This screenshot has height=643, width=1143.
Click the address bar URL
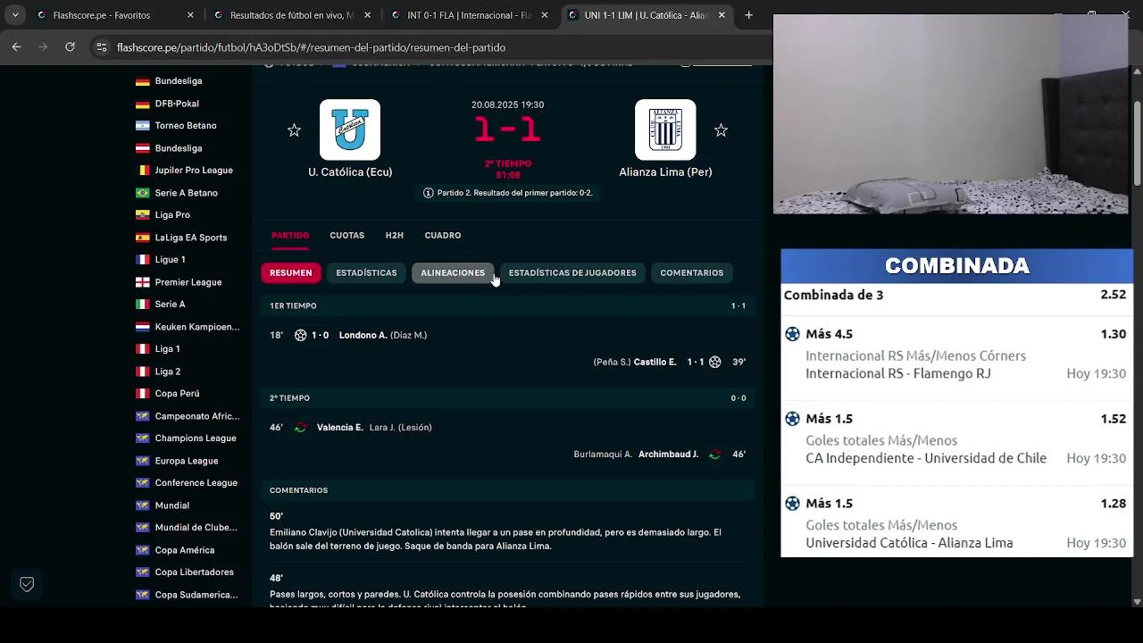click(311, 47)
